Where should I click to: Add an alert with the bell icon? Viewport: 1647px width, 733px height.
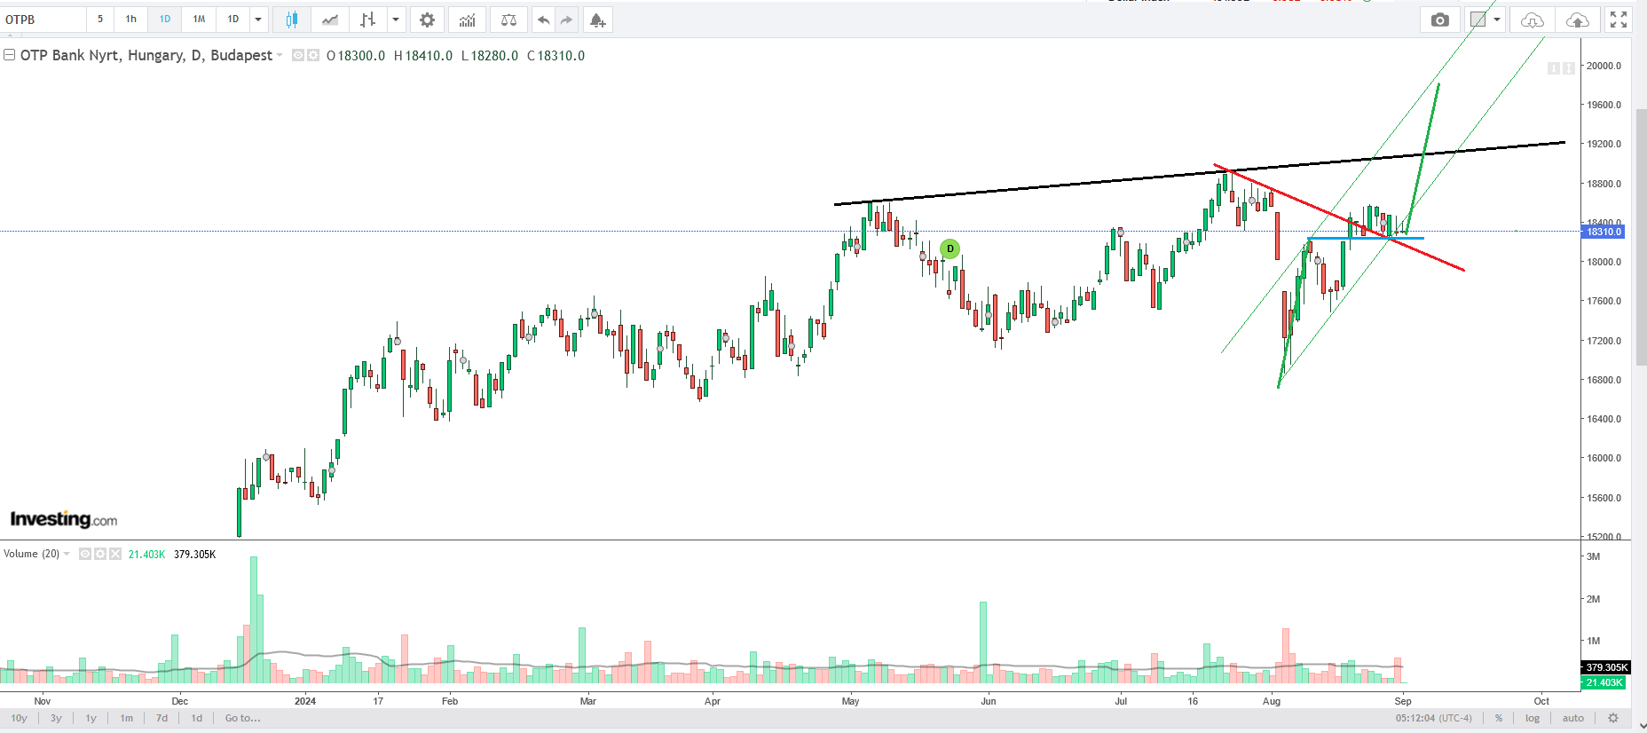597,20
